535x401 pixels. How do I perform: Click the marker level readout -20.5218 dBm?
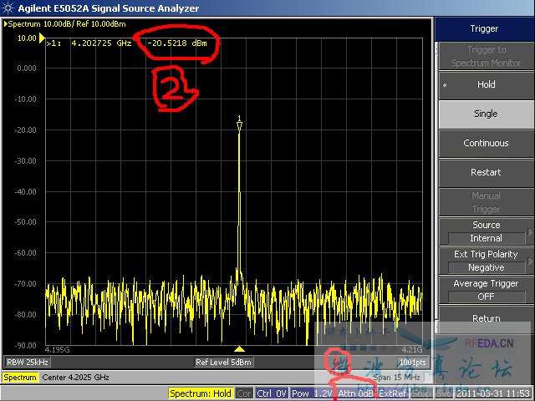pyautogui.click(x=177, y=43)
